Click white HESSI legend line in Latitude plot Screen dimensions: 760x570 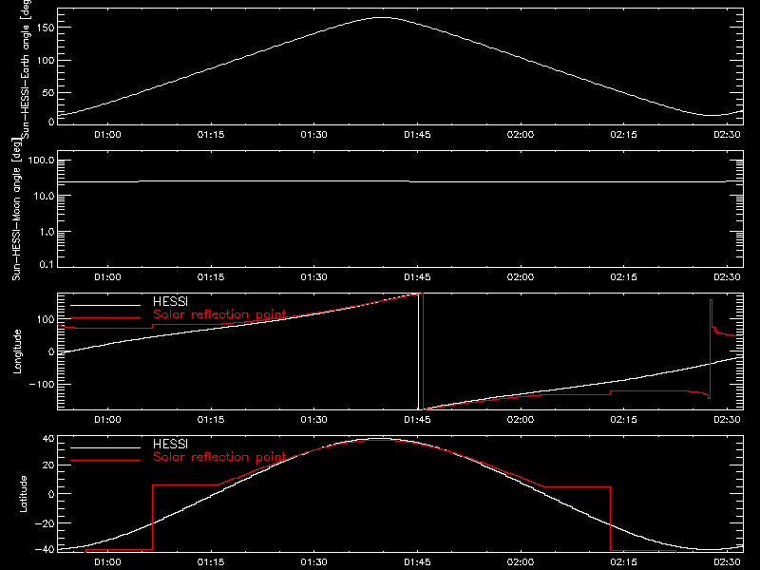[105, 447]
